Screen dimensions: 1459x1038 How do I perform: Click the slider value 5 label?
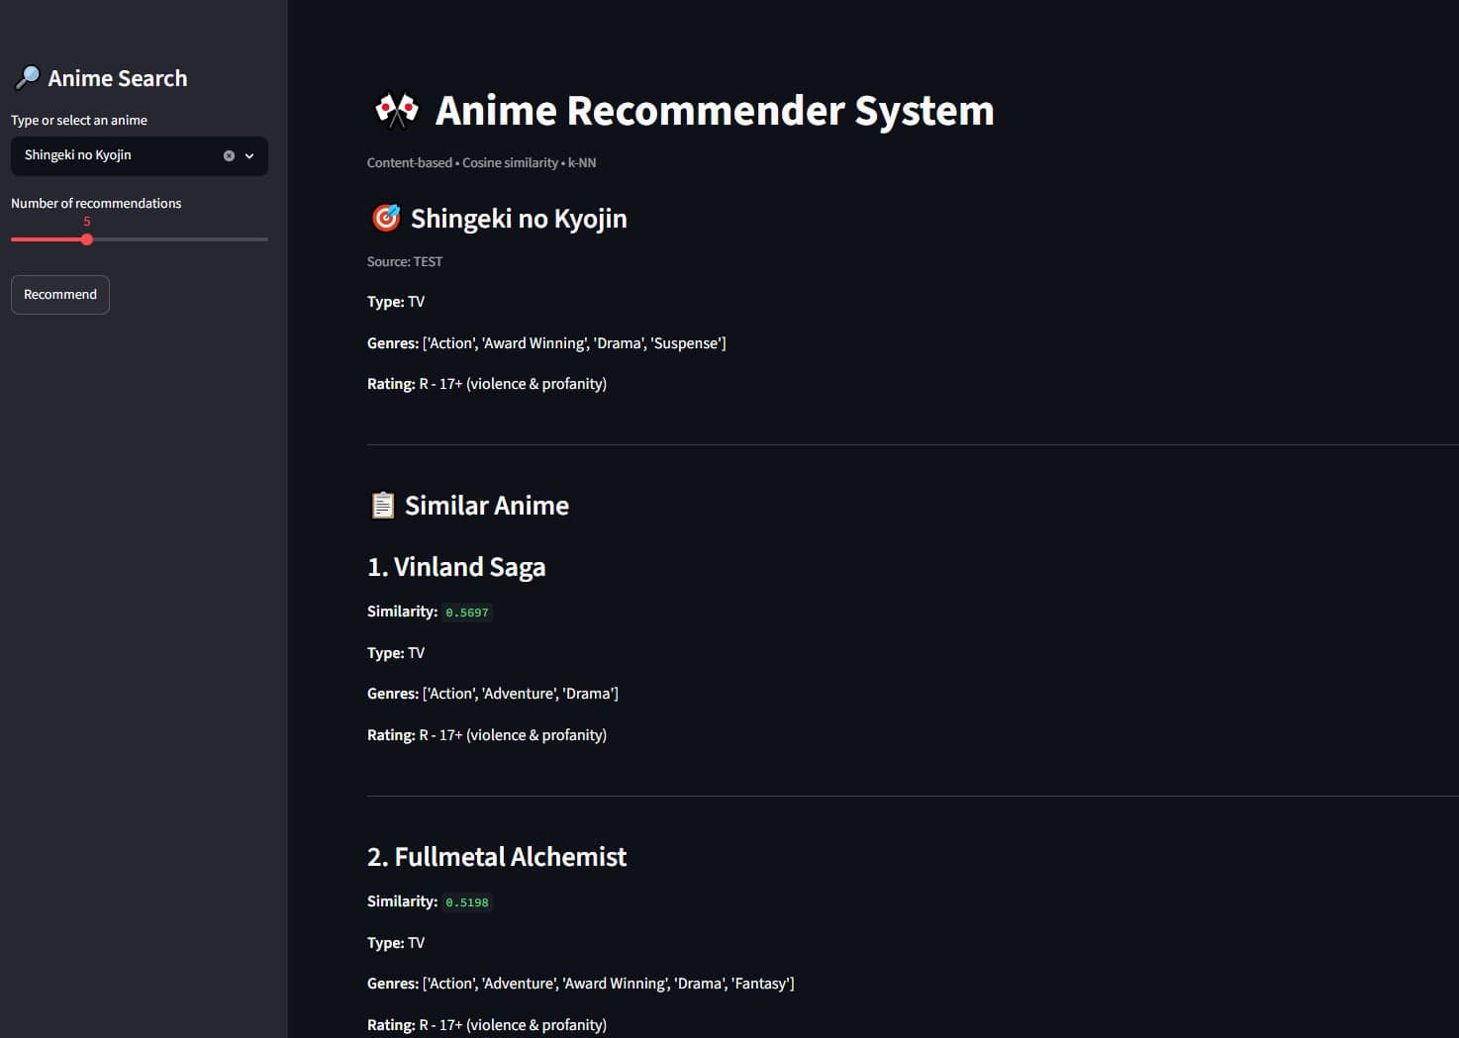[87, 222]
